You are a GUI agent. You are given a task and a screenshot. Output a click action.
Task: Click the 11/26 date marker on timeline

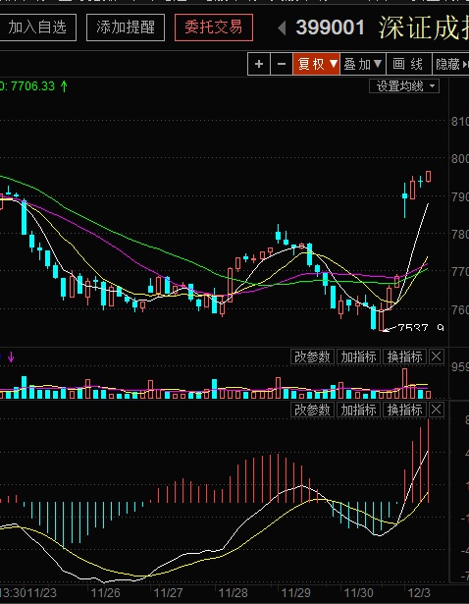tap(105, 593)
